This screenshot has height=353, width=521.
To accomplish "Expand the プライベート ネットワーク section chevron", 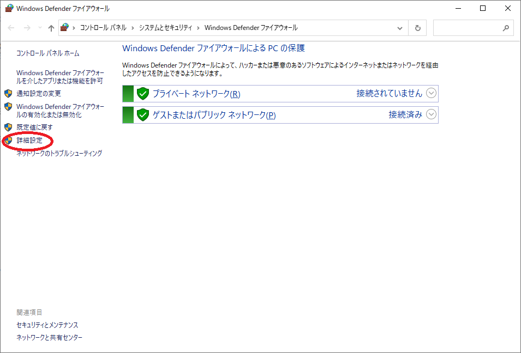I will 431,94.
